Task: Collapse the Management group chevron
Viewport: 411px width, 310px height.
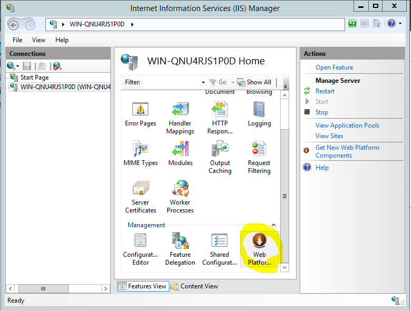Action: pyautogui.click(x=273, y=225)
